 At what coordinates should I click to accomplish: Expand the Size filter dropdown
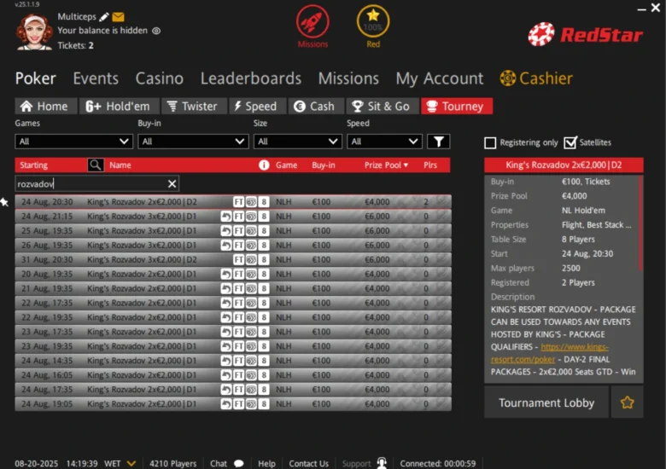click(x=298, y=142)
